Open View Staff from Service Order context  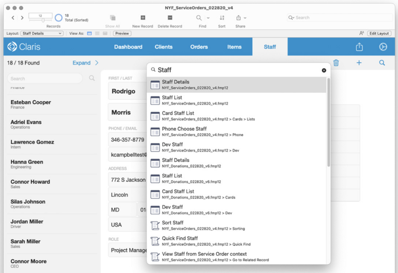237,257
